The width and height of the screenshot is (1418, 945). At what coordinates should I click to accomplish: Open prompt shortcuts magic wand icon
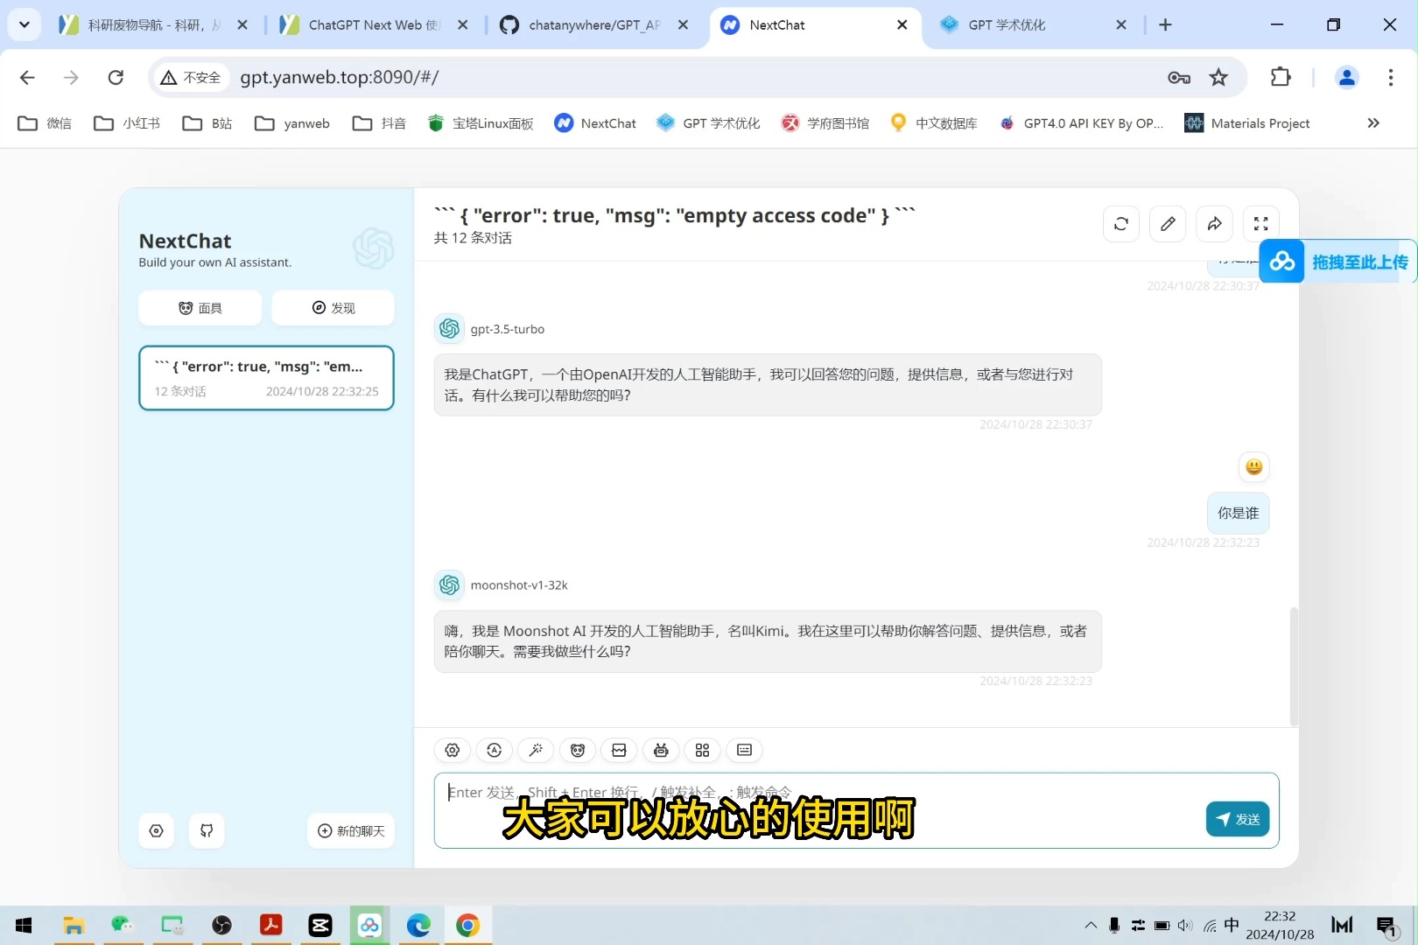pyautogui.click(x=536, y=750)
